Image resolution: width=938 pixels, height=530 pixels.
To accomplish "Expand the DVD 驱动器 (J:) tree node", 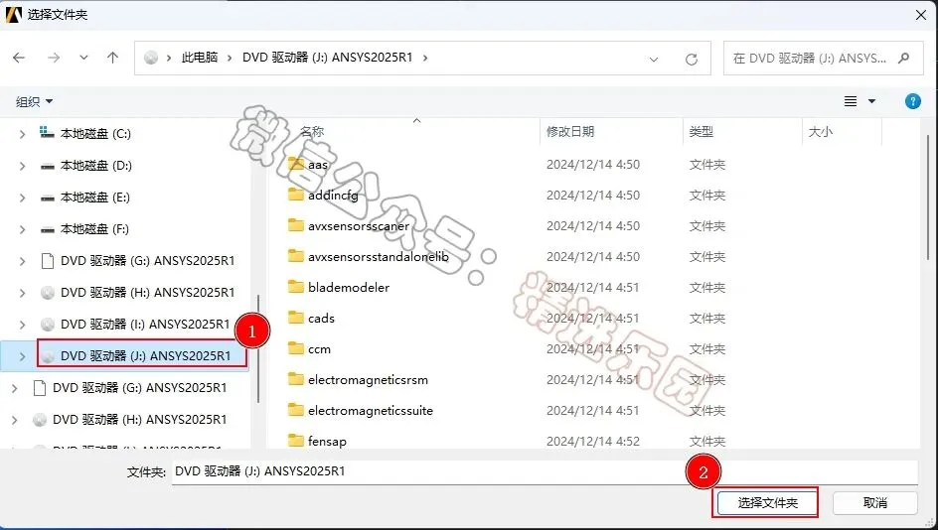I will (22, 356).
